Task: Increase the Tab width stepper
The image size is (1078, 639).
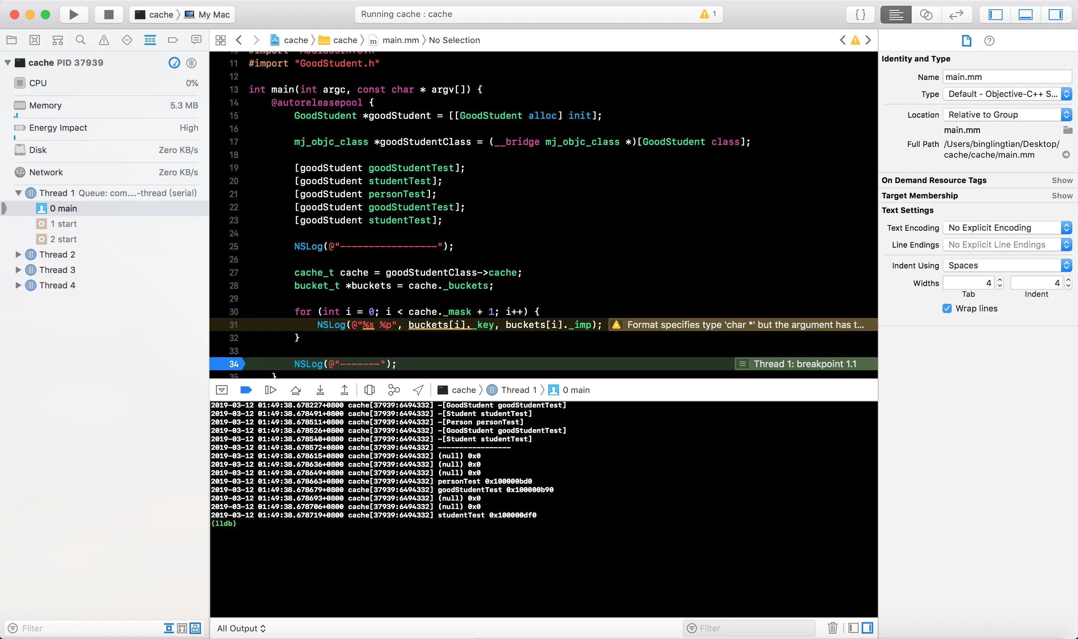Action: coord(1000,280)
